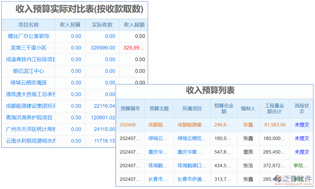Click budget number 202408 in first list row
The image size is (315, 189).
tap(131, 125)
